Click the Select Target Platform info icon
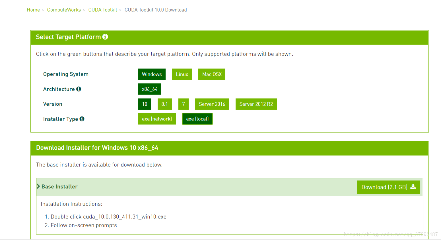Image resolution: width=441 pixels, height=240 pixels. [105, 37]
